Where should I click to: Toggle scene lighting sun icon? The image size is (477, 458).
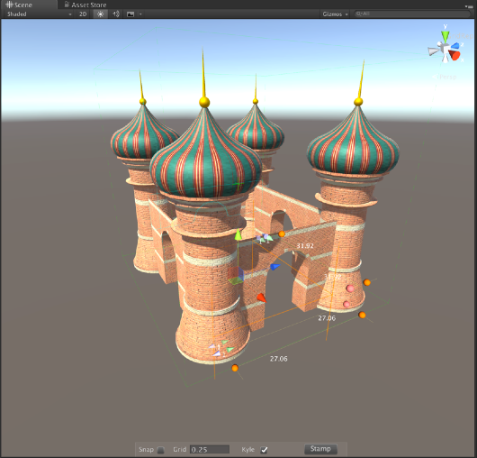point(101,14)
